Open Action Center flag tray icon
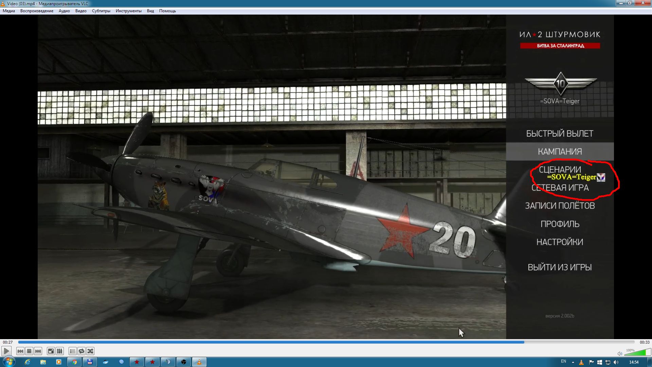 (x=591, y=362)
